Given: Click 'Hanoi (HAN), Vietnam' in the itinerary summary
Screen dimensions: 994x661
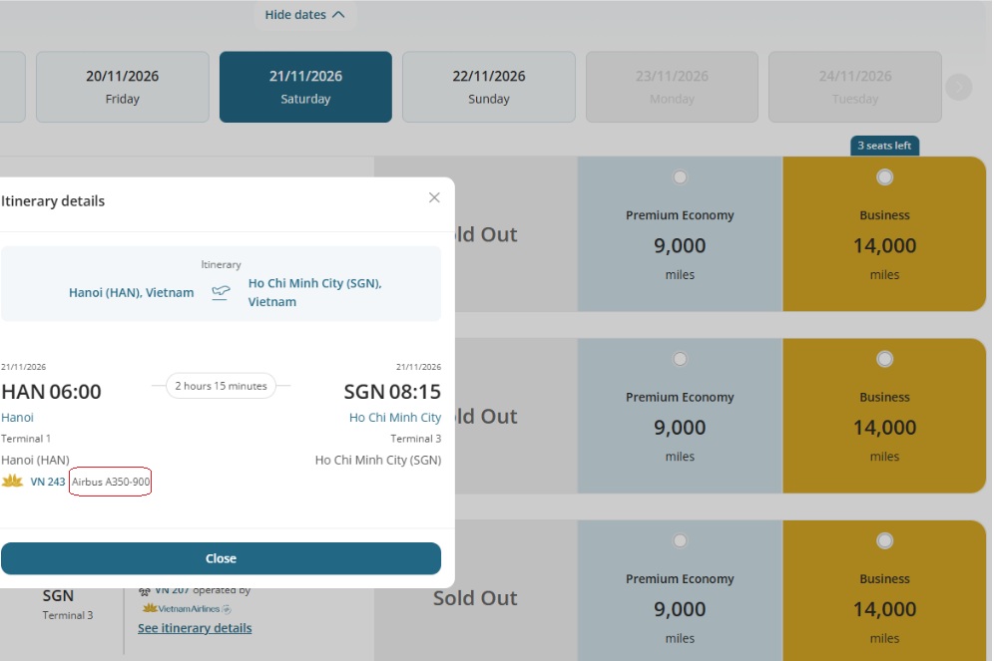Looking at the screenshot, I should 131,292.
